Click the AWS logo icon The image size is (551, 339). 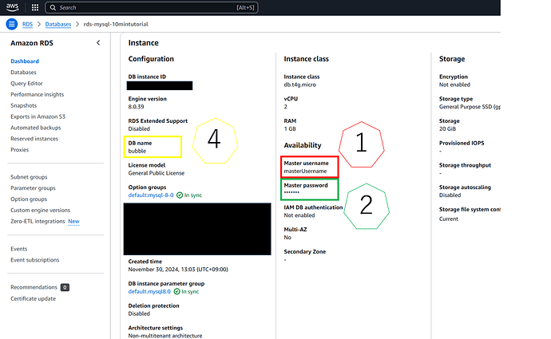tap(12, 7)
